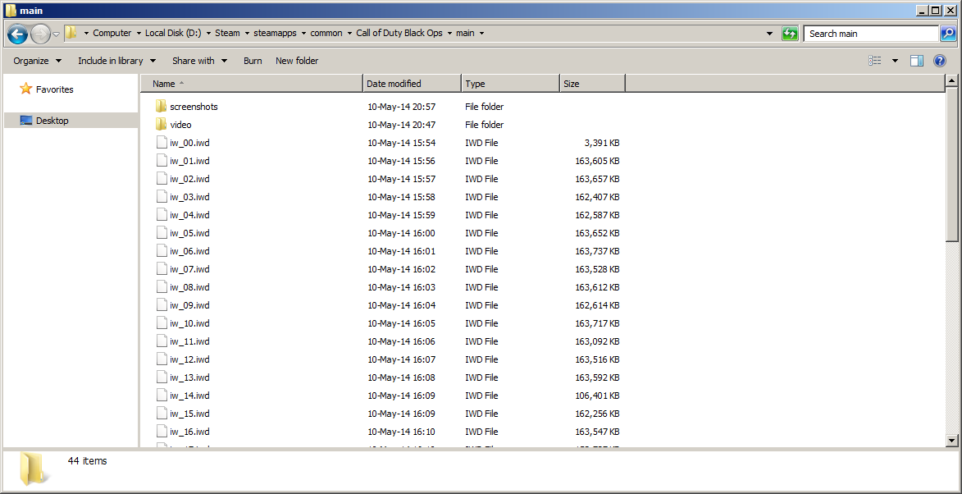Sort by the Name column header
Viewport: 962px width, 494px height.
pos(252,84)
